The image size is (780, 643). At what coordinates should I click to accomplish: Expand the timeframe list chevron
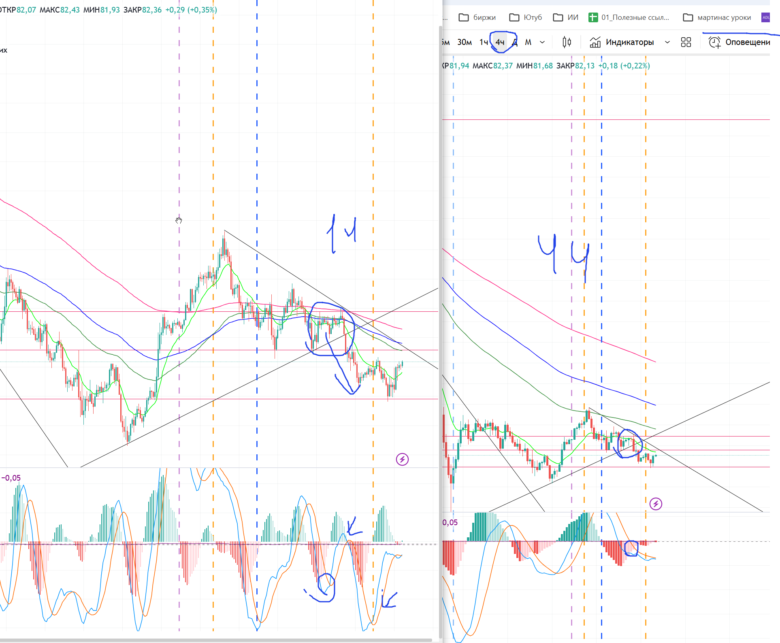[x=542, y=42]
